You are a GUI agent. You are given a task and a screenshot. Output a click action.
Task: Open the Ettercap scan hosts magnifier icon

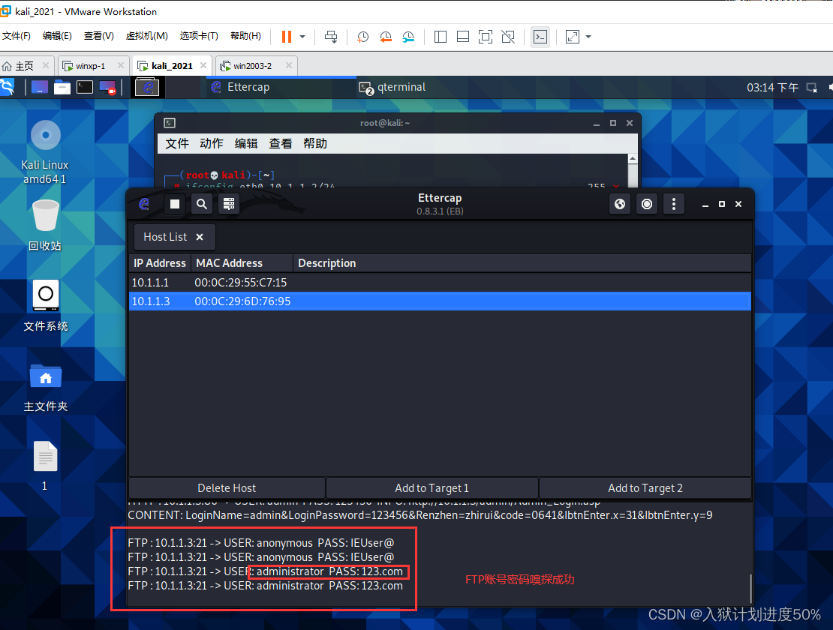[x=202, y=204]
